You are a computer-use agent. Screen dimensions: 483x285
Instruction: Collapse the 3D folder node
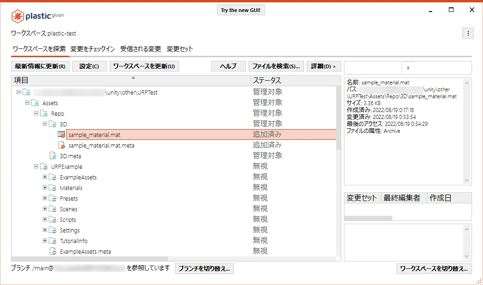point(45,124)
